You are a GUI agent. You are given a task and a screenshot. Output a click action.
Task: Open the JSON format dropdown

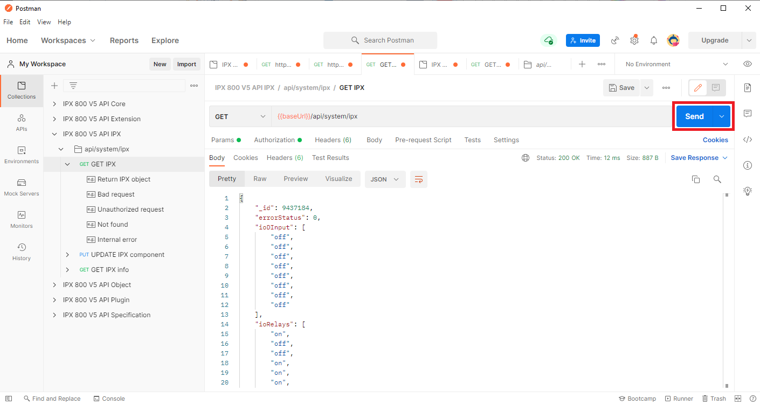coord(385,179)
